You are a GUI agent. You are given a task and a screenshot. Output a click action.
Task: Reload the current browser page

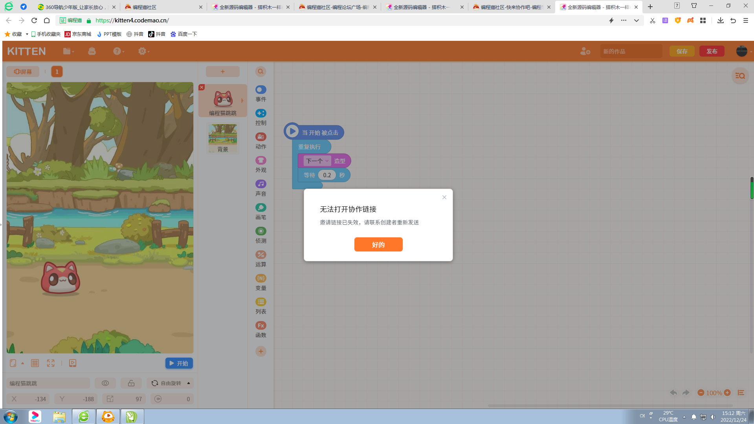pos(34,20)
